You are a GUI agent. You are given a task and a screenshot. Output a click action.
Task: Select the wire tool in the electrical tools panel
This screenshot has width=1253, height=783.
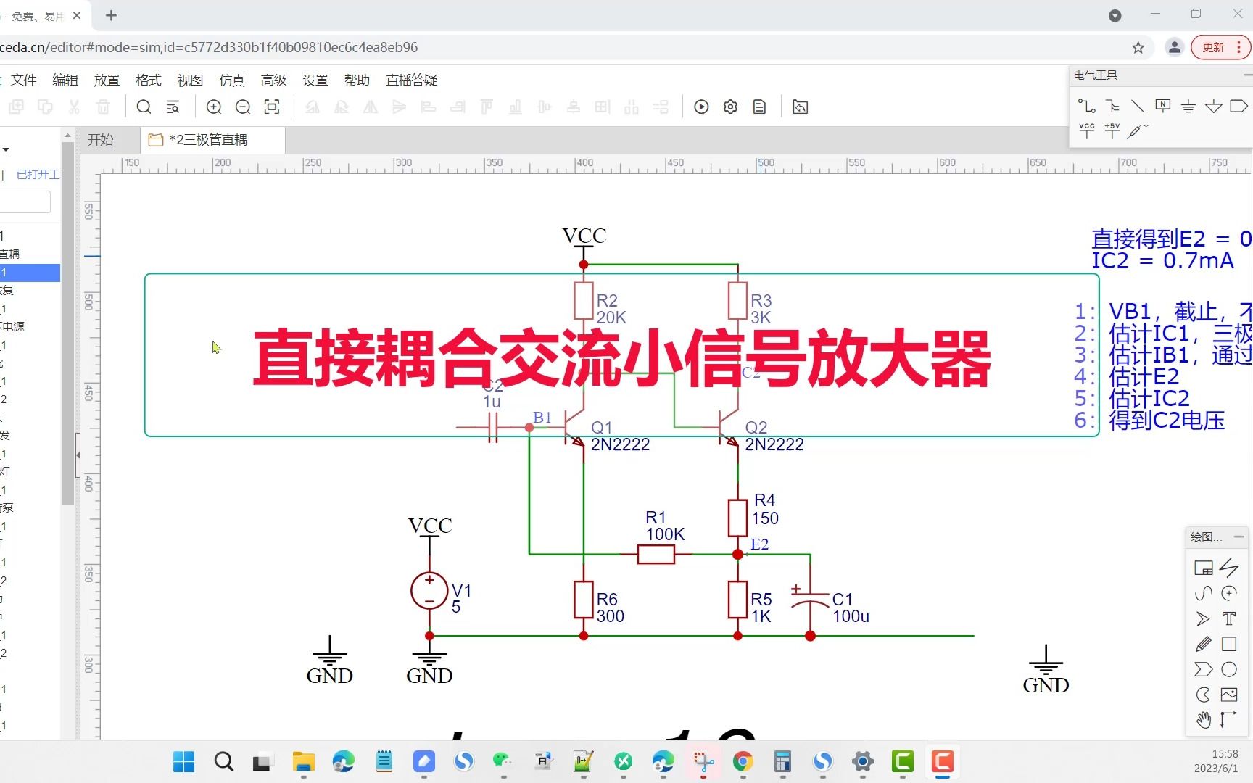1087,106
